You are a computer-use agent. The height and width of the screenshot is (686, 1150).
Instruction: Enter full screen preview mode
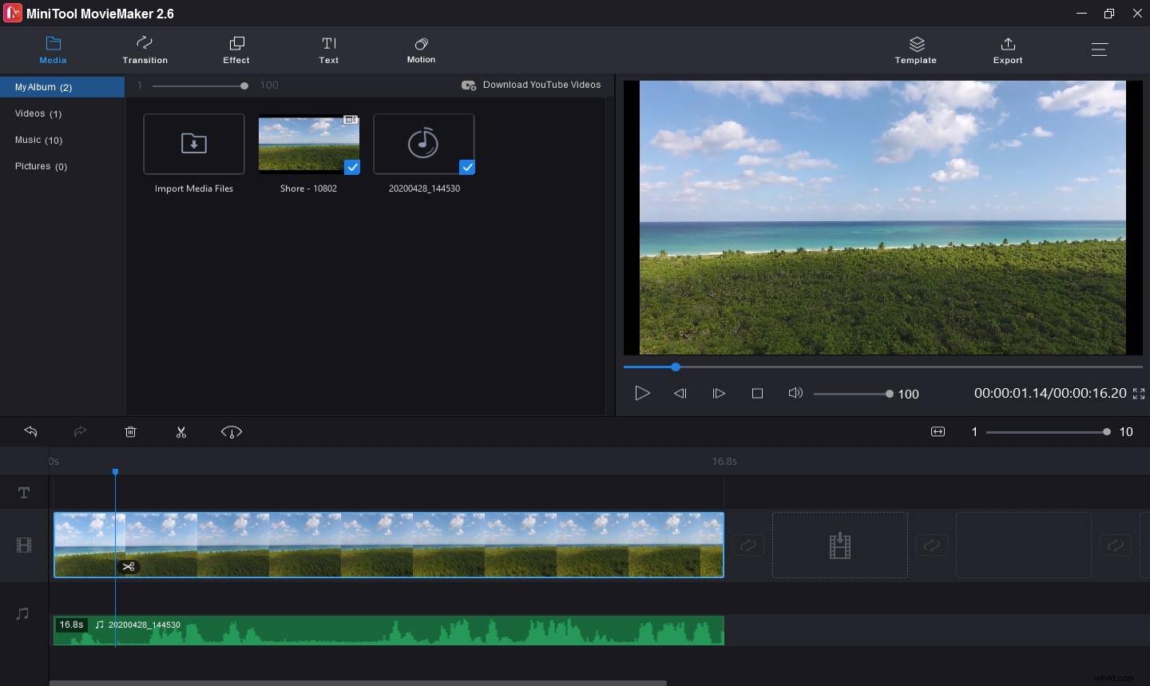click(x=1139, y=394)
